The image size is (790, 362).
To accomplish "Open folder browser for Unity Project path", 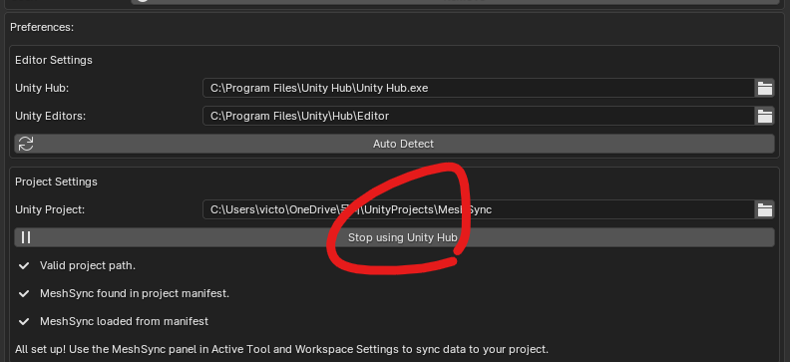I will click(765, 210).
